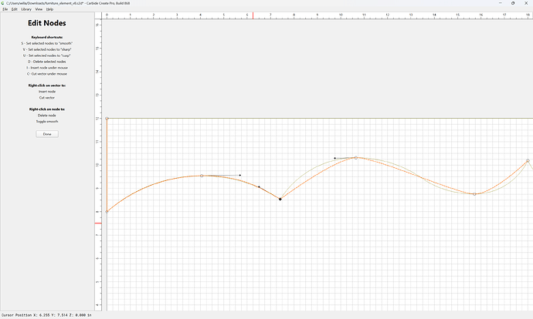Select the node at the bottom of the vertical orange line
The width and height of the screenshot is (533, 319).
click(107, 212)
